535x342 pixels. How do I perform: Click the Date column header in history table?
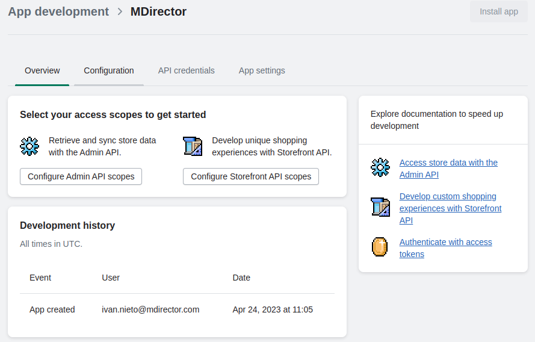(241, 278)
